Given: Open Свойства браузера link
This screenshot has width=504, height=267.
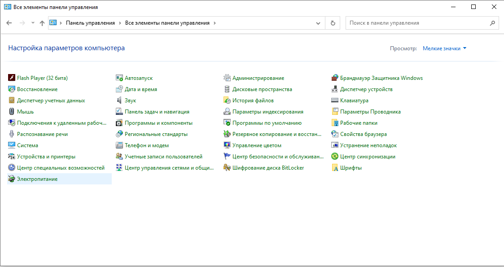Looking at the screenshot, I should (x=364, y=134).
